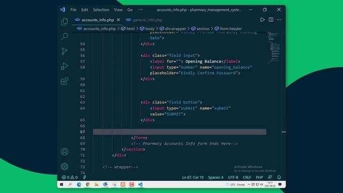Open File Explorer from the taskbar
This screenshot has width=343, height=193.
coord(96,184)
